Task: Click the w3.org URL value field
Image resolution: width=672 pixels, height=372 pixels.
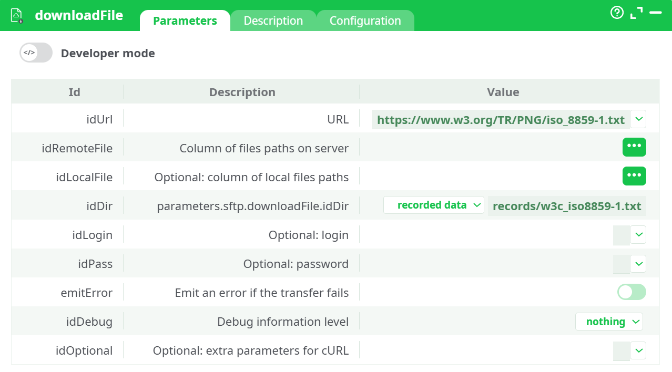Action: (500, 119)
